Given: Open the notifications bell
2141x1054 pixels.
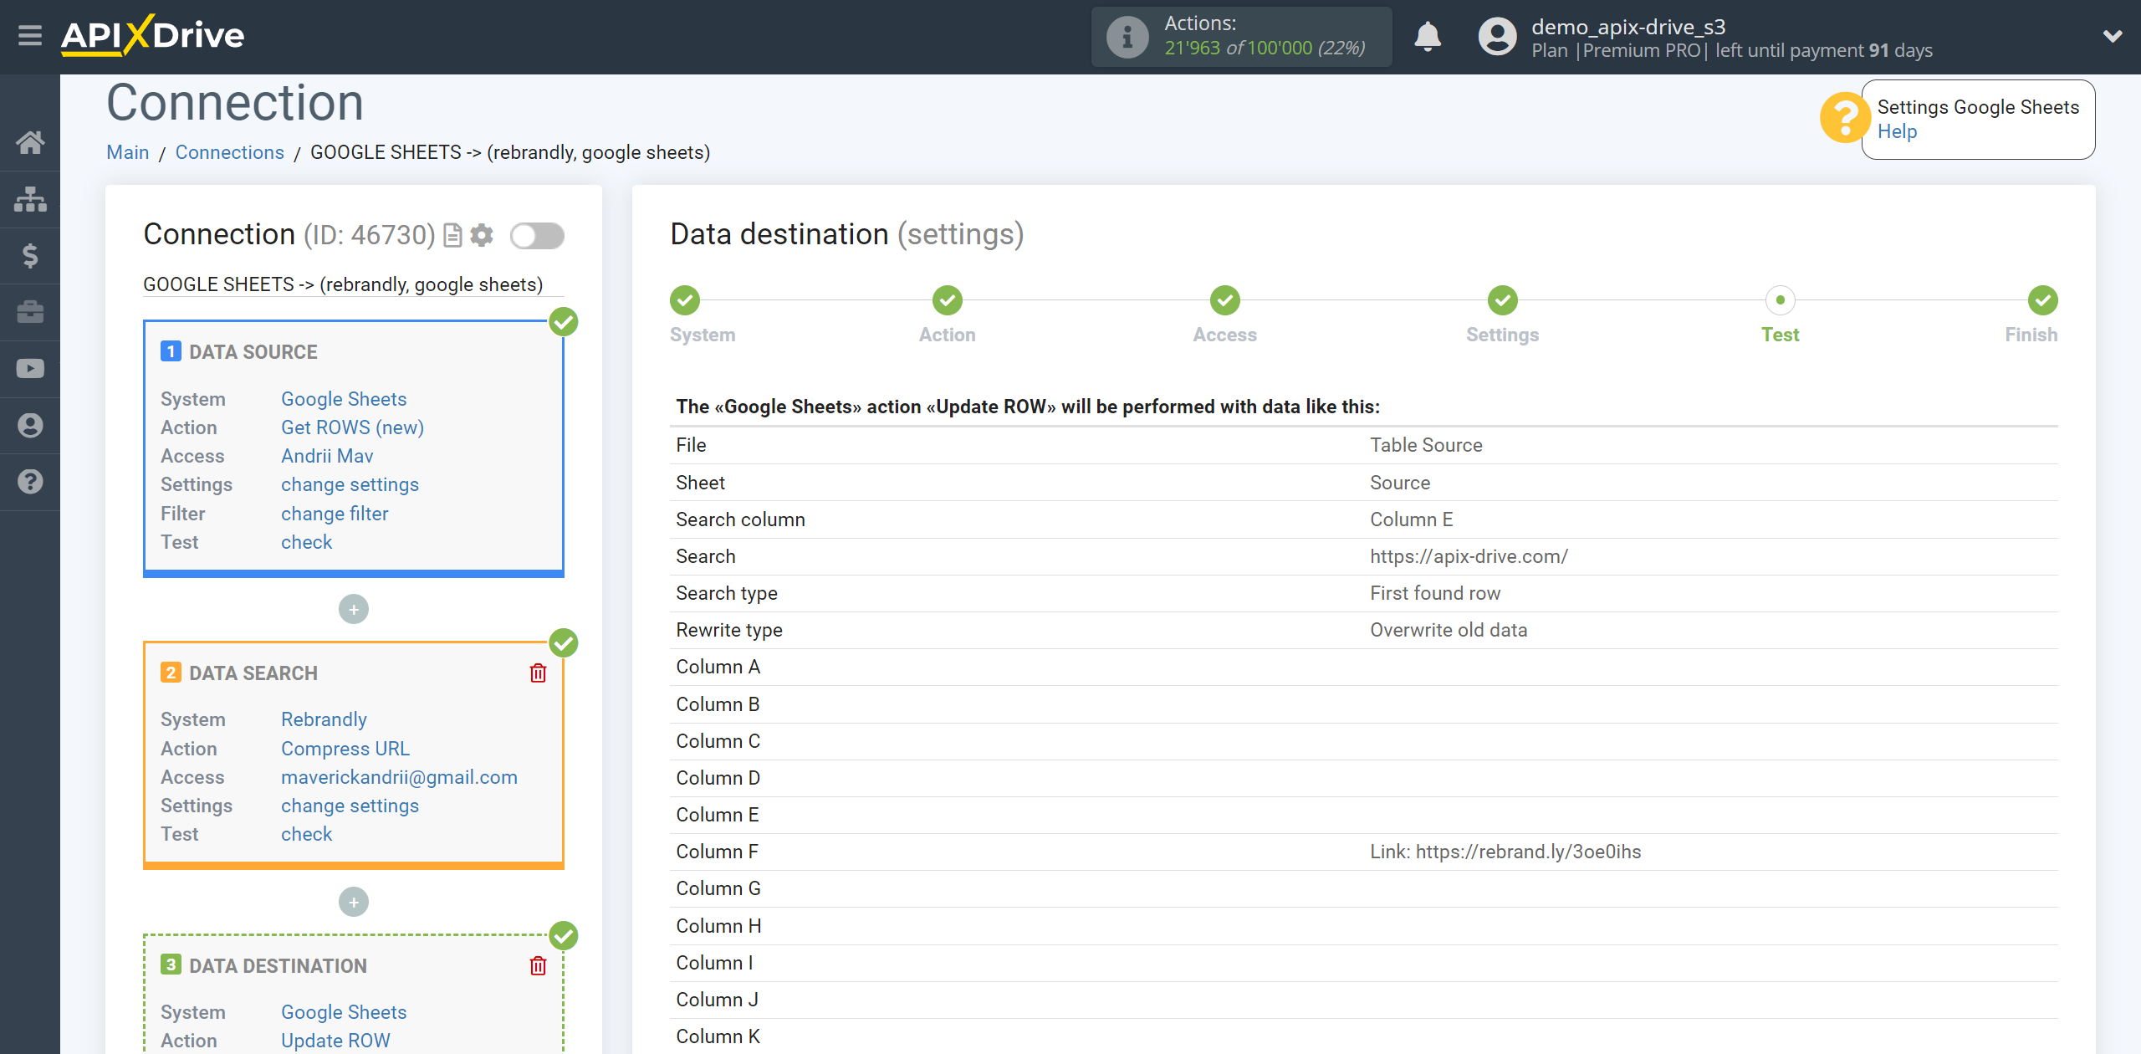Looking at the screenshot, I should [x=1428, y=37].
